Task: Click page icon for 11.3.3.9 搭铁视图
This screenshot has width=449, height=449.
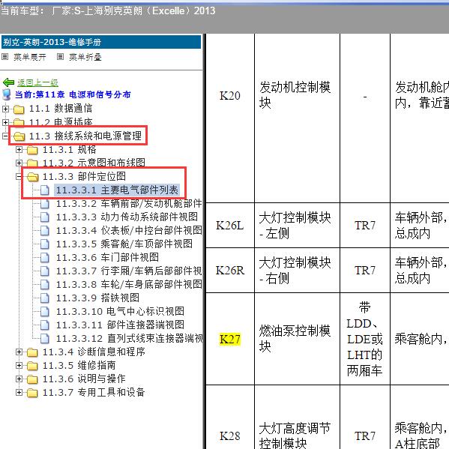Action: pos(45,298)
